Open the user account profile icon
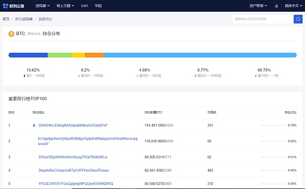Image resolution: width=305 pixels, height=189 pixels. 277,6
